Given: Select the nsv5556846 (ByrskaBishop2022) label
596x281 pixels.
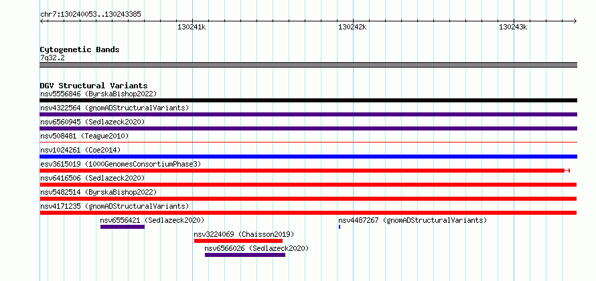Looking at the screenshot, I should [x=98, y=94].
